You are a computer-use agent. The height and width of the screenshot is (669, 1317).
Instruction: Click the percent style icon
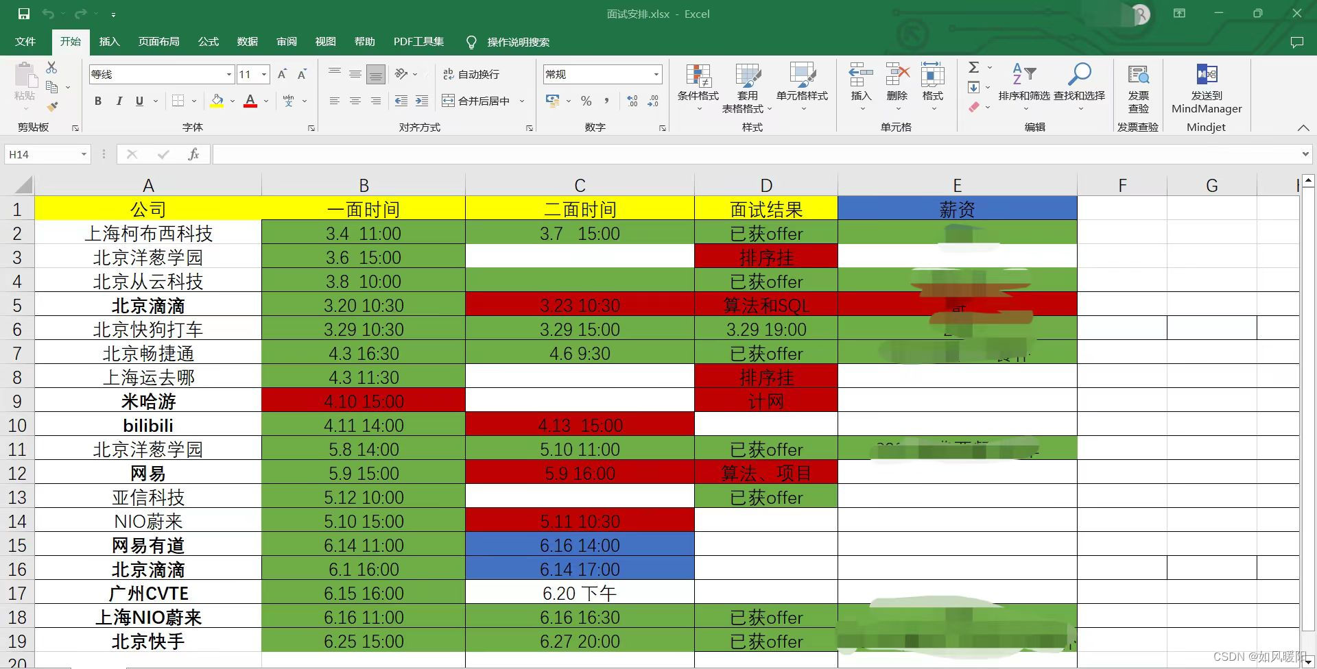pyautogui.click(x=586, y=101)
